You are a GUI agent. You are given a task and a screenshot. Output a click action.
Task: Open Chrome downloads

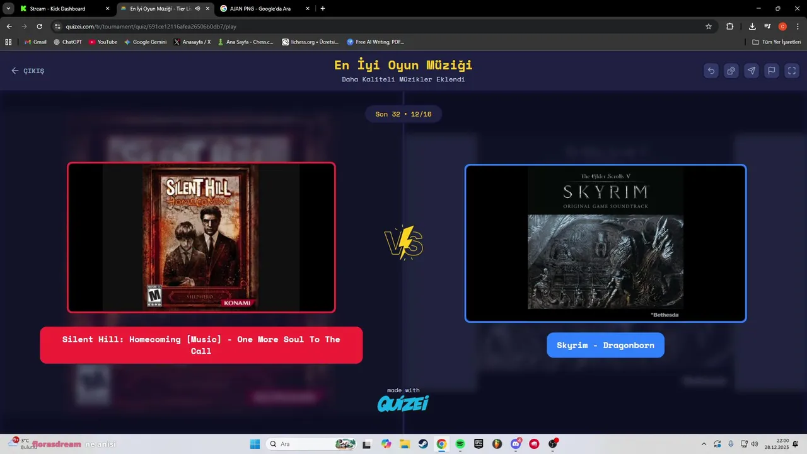[752, 26]
